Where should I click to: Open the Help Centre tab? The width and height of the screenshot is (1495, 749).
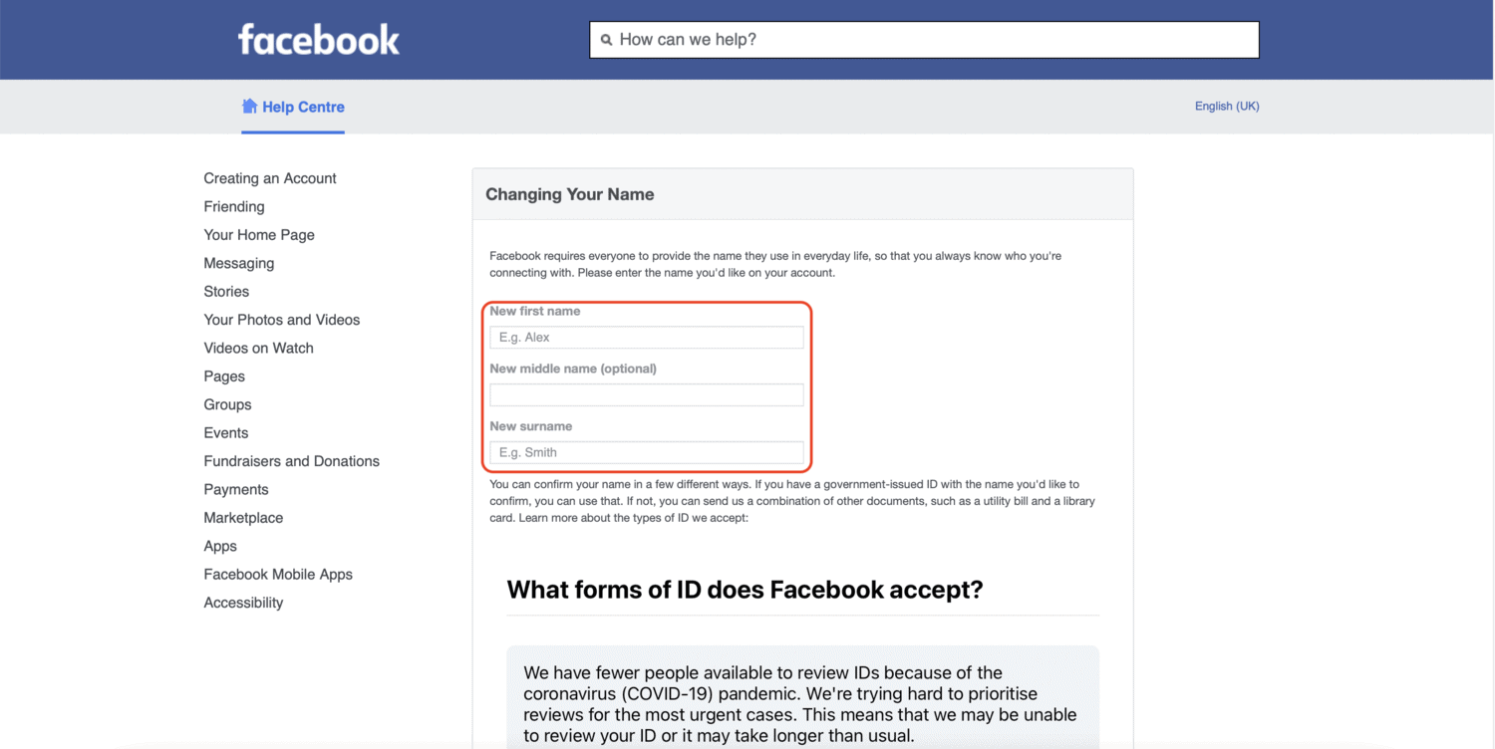pyautogui.click(x=303, y=107)
